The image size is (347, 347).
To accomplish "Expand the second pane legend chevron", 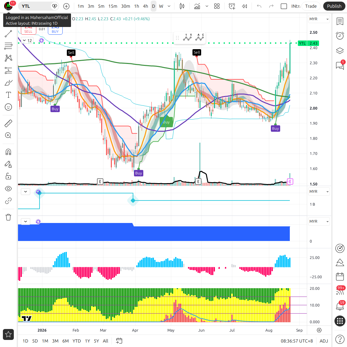I will tap(25, 191).
